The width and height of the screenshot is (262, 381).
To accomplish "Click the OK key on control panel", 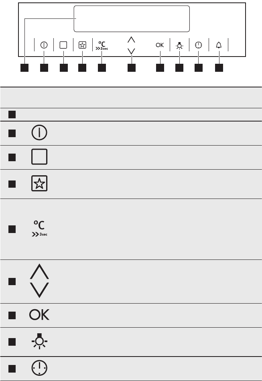I will pos(160,45).
